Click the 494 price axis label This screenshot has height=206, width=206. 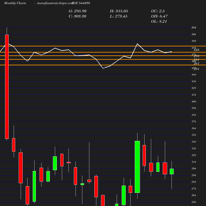tap(194, 41)
